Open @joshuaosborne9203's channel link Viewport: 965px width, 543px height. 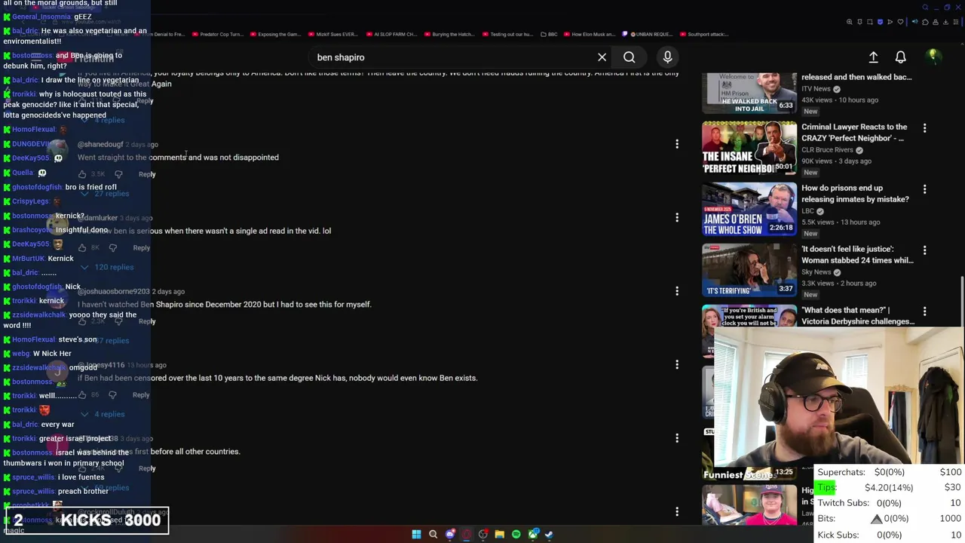pos(114,291)
